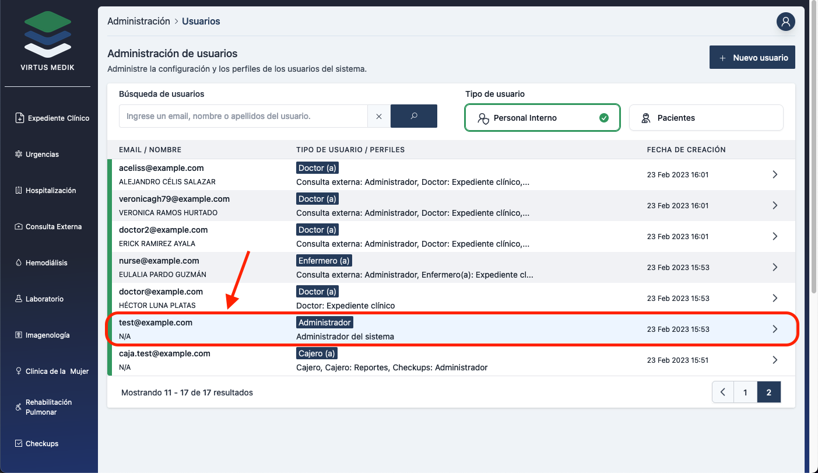Clear the search field with X icon
Viewport: 818px width, 473px height.
coord(379,116)
